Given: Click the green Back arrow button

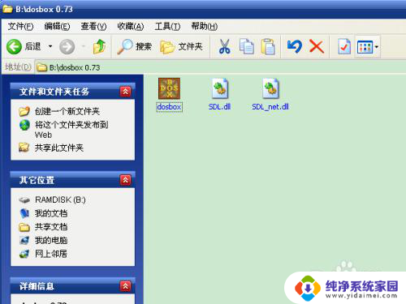Looking at the screenshot, I should (x=14, y=46).
